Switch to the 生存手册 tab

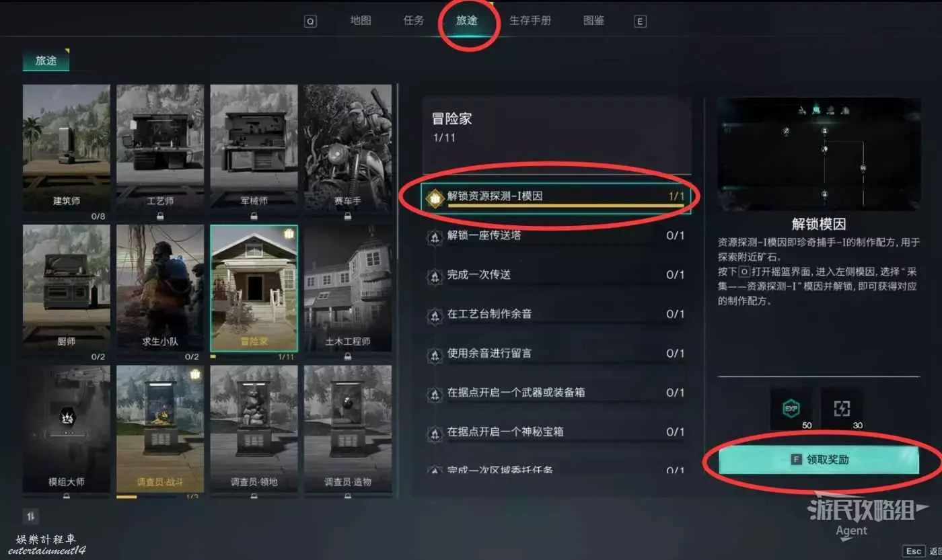click(530, 20)
